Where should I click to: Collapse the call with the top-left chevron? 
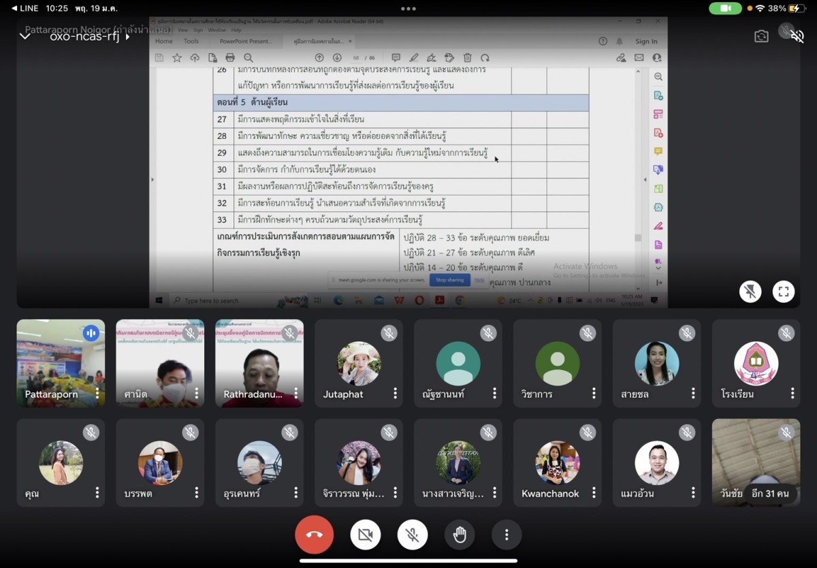tap(25, 36)
